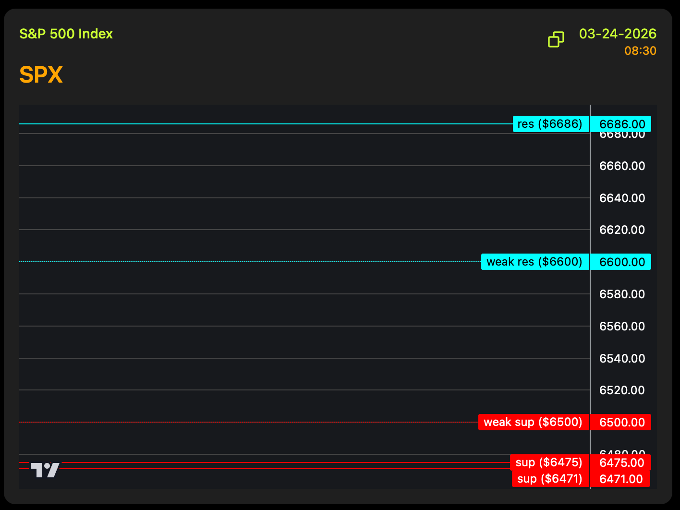Screen dimensions: 680x510
Task: Click the copy chart icon
Action: (x=556, y=39)
